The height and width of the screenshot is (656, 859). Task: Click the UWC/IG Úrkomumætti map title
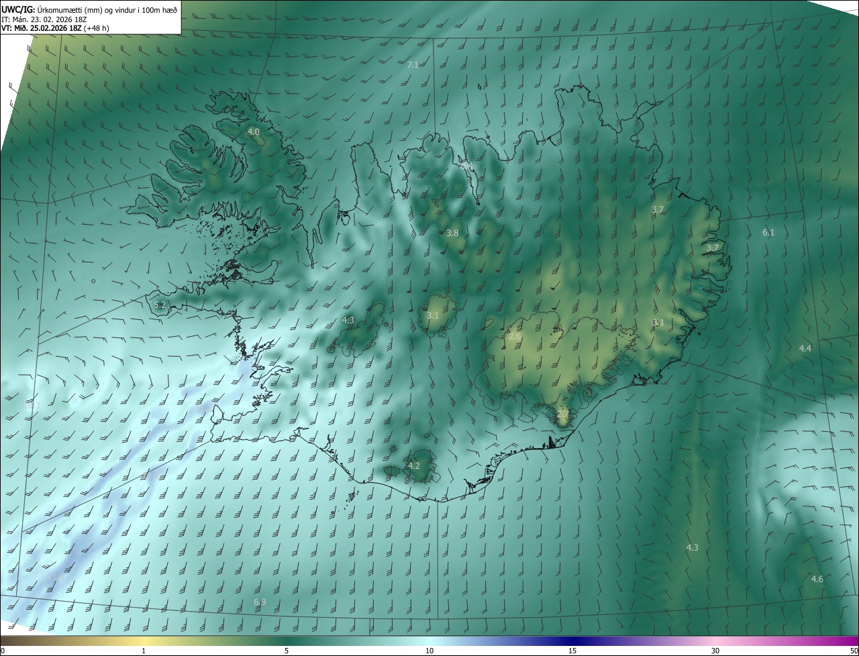[x=89, y=9]
